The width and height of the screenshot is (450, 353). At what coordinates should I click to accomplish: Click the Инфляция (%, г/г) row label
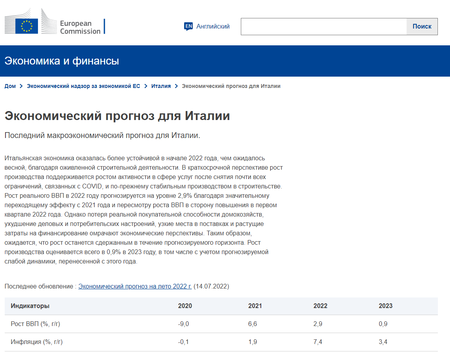[36, 342]
